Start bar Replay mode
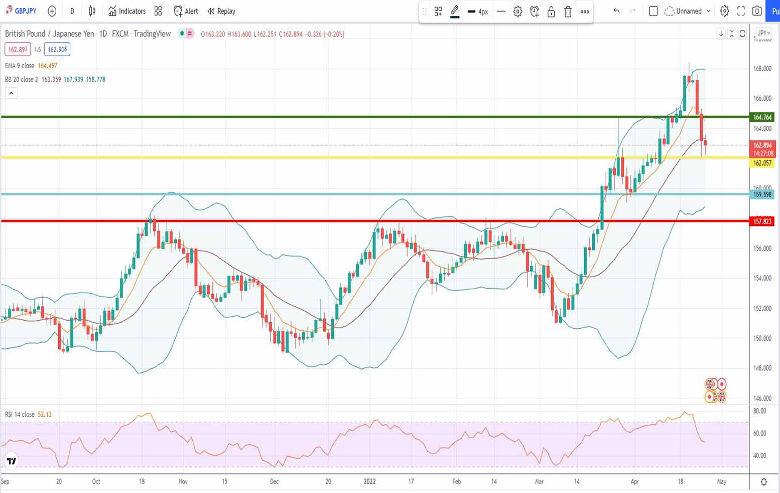The width and height of the screenshot is (780, 493). [x=221, y=11]
